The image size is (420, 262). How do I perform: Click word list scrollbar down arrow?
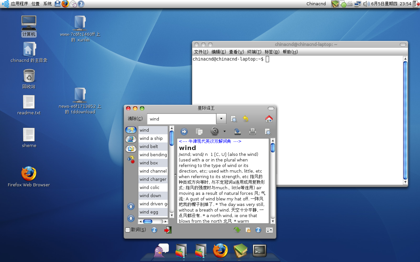(172, 215)
